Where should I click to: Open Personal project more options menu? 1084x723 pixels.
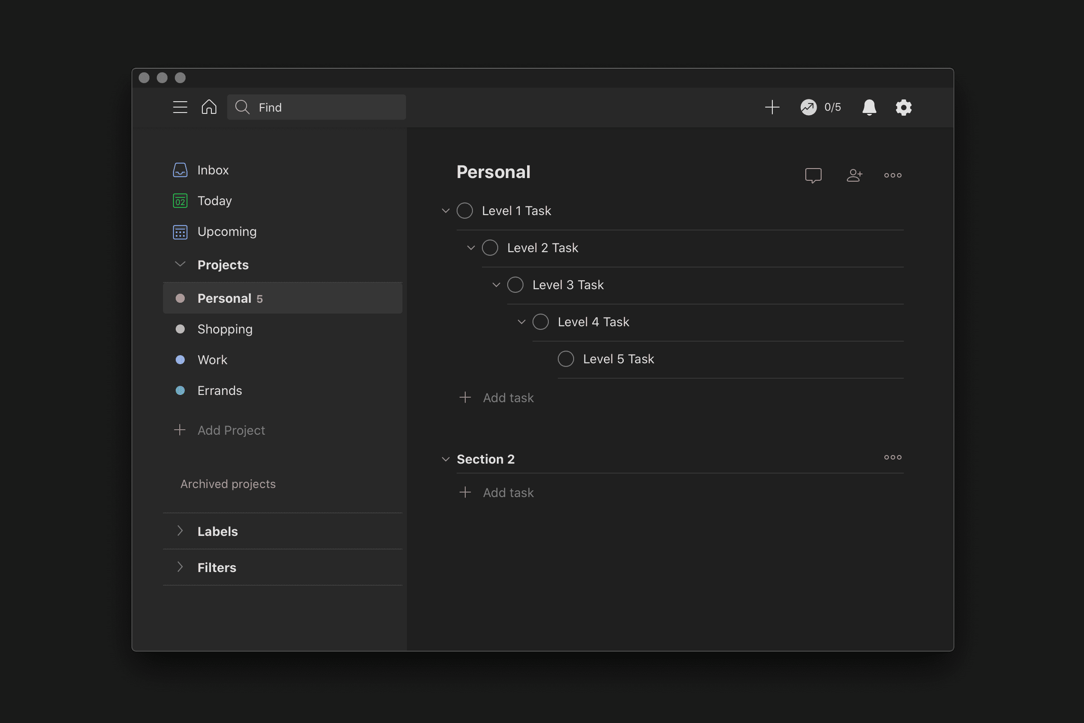[893, 175]
